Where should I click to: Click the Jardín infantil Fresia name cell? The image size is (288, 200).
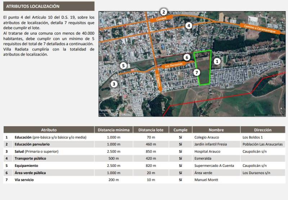point(211,144)
